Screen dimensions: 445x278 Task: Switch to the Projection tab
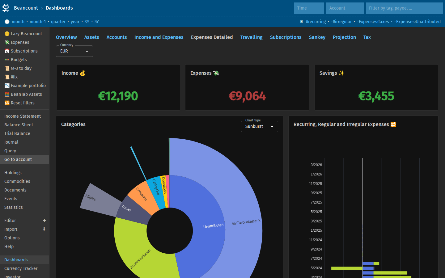click(x=344, y=37)
